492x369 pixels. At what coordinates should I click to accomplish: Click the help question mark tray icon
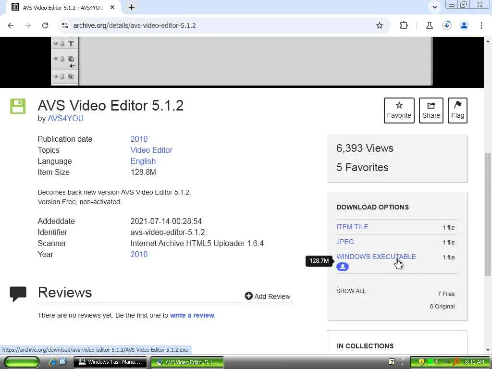(x=392, y=362)
